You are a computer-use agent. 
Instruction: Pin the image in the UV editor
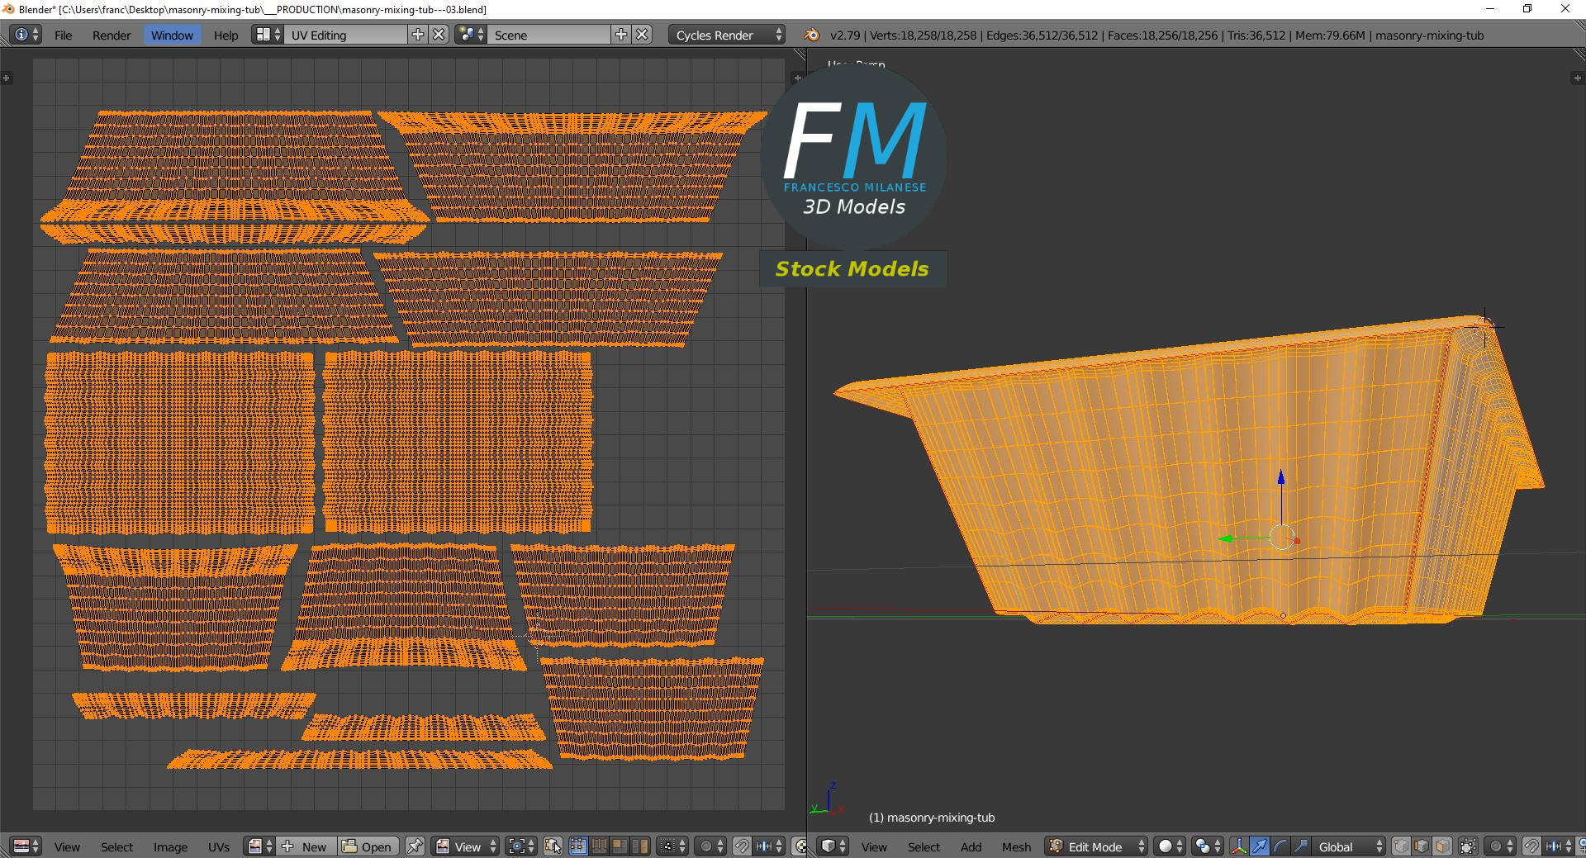click(415, 846)
